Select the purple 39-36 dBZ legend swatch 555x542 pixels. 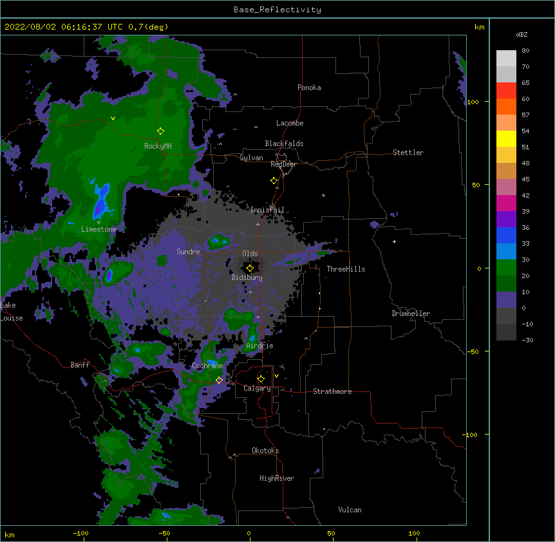(506, 220)
